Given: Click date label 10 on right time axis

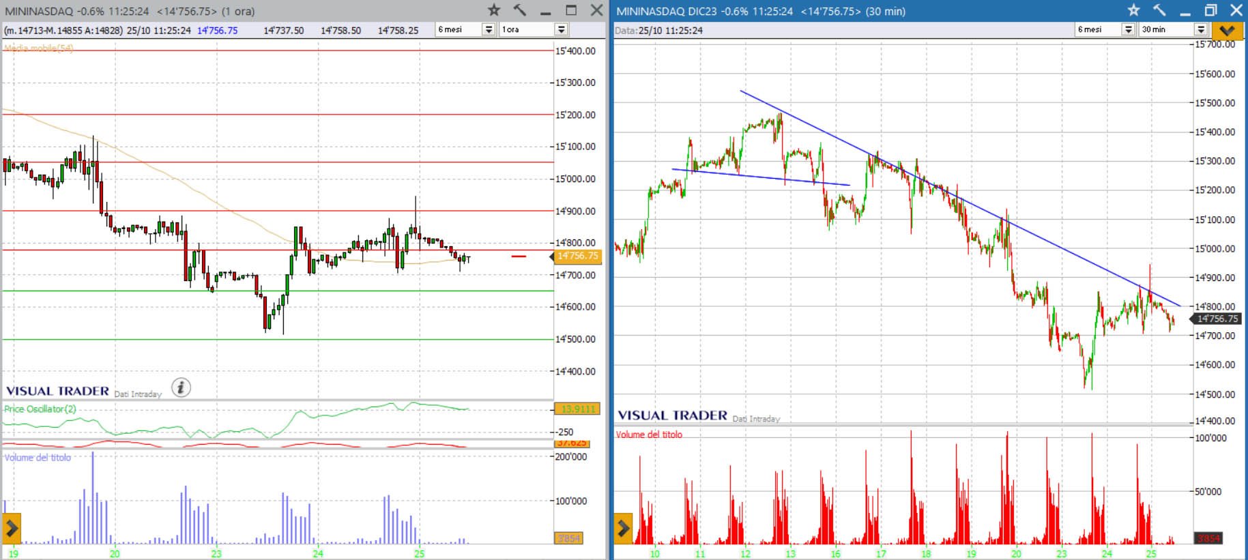Looking at the screenshot, I should (655, 554).
